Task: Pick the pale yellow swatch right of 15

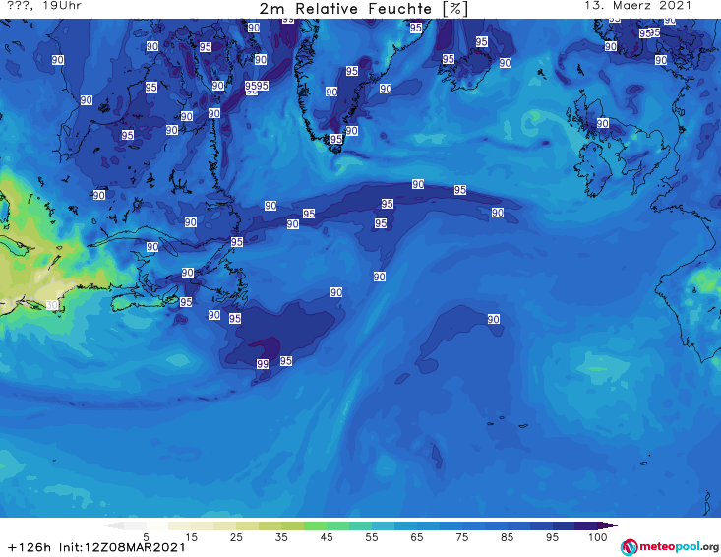Action: (203, 526)
